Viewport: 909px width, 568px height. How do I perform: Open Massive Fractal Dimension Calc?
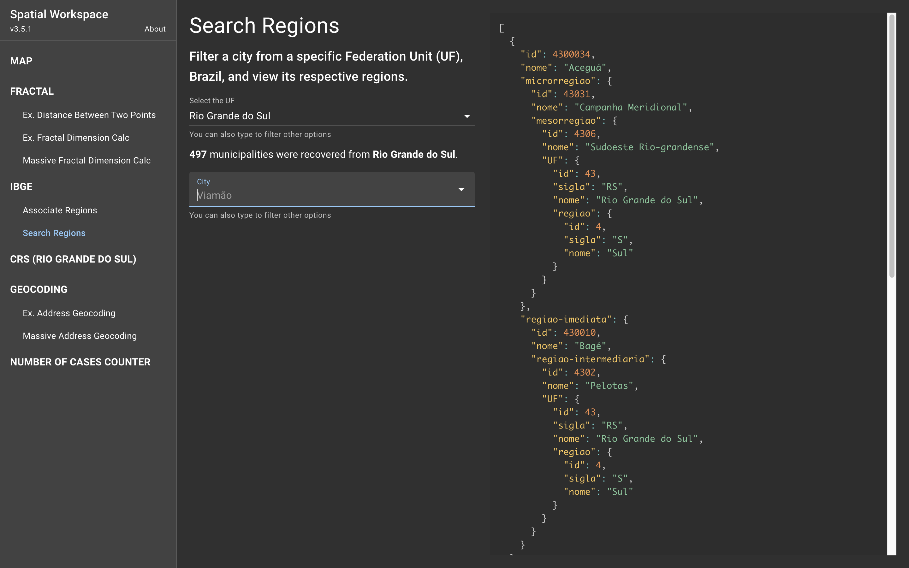coord(86,160)
